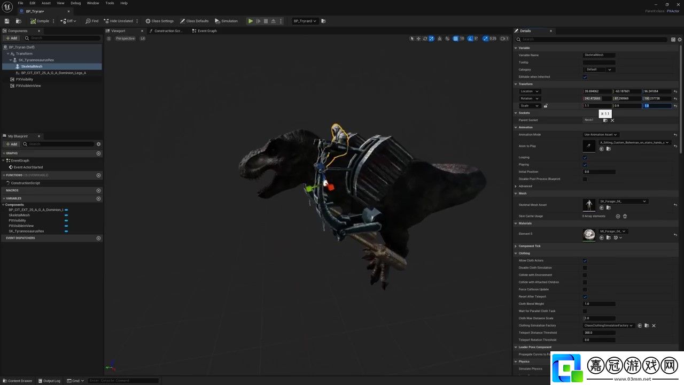684x385 pixels.
Task: Enable the Disable Post Process Blueprint checkbox
Action: point(585,179)
